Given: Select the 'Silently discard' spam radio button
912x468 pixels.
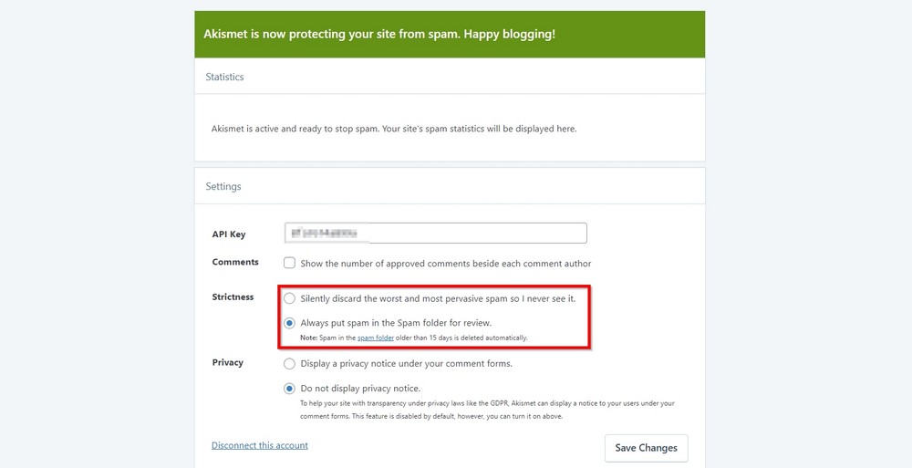Looking at the screenshot, I should pos(290,298).
